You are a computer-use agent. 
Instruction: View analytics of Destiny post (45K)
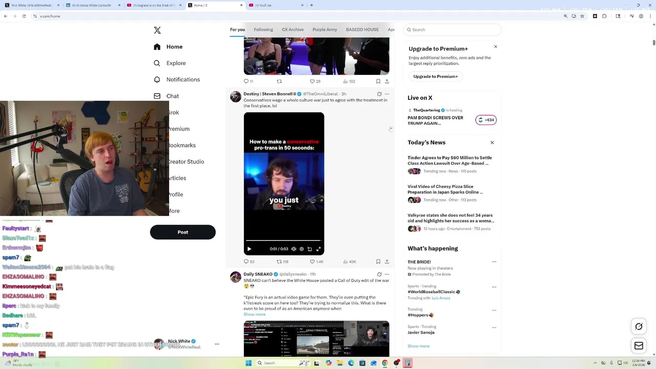(350, 262)
